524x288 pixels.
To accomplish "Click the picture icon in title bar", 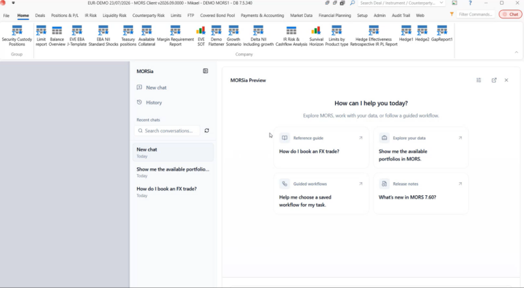I will tap(454, 3).
